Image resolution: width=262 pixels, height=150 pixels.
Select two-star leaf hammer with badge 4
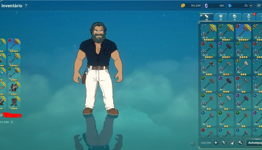click(209, 102)
